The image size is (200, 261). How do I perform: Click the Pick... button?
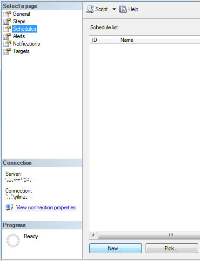(x=172, y=248)
